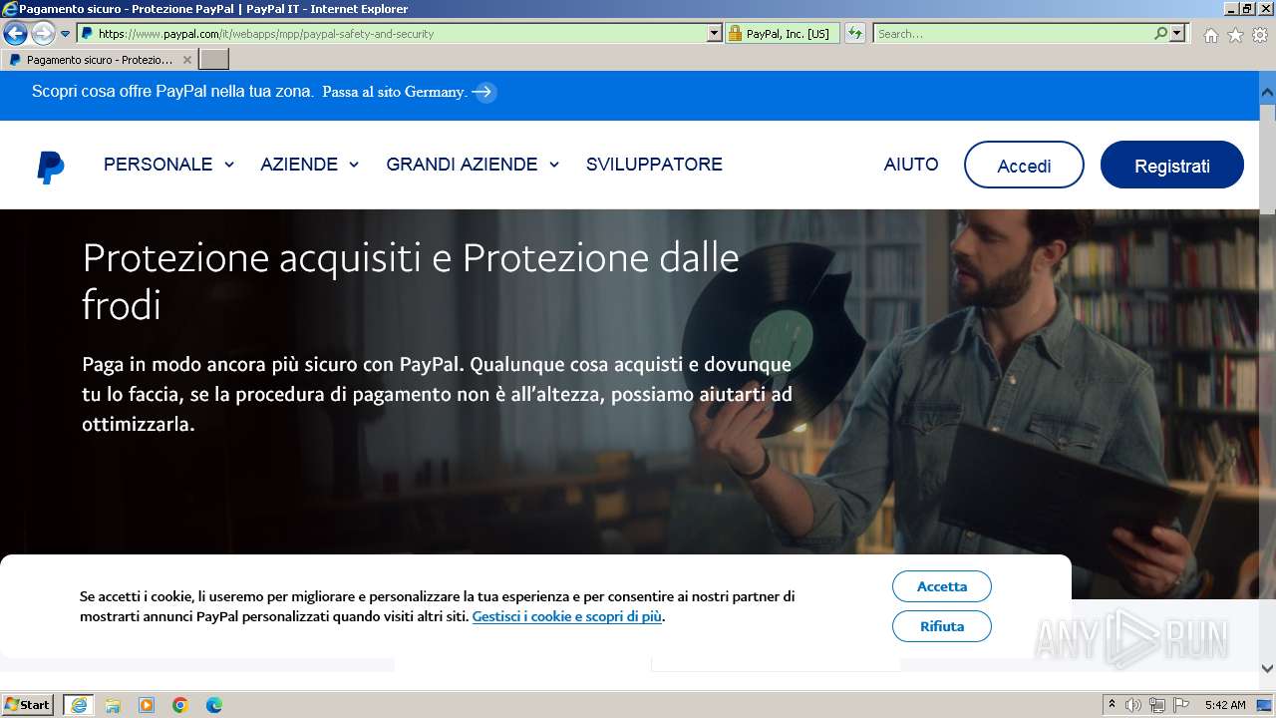1276x718 pixels.
Task: Launch Google Chrome from the taskbar
Action: pyautogui.click(x=180, y=705)
